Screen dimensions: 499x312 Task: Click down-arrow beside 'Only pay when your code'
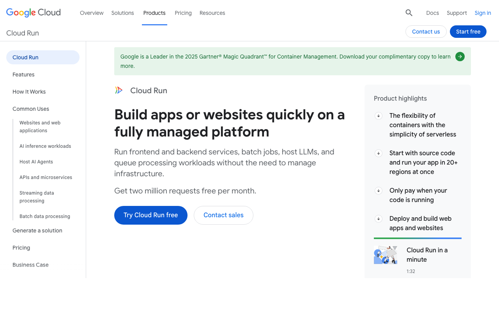click(x=379, y=190)
